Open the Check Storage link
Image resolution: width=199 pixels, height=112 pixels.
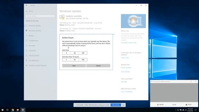126,68
